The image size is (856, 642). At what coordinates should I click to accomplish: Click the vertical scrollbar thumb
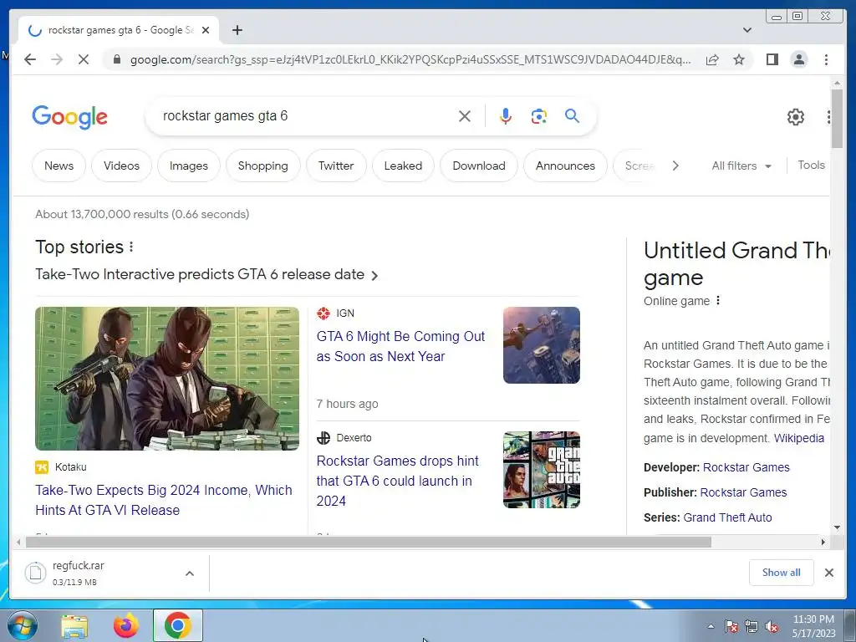point(837,119)
